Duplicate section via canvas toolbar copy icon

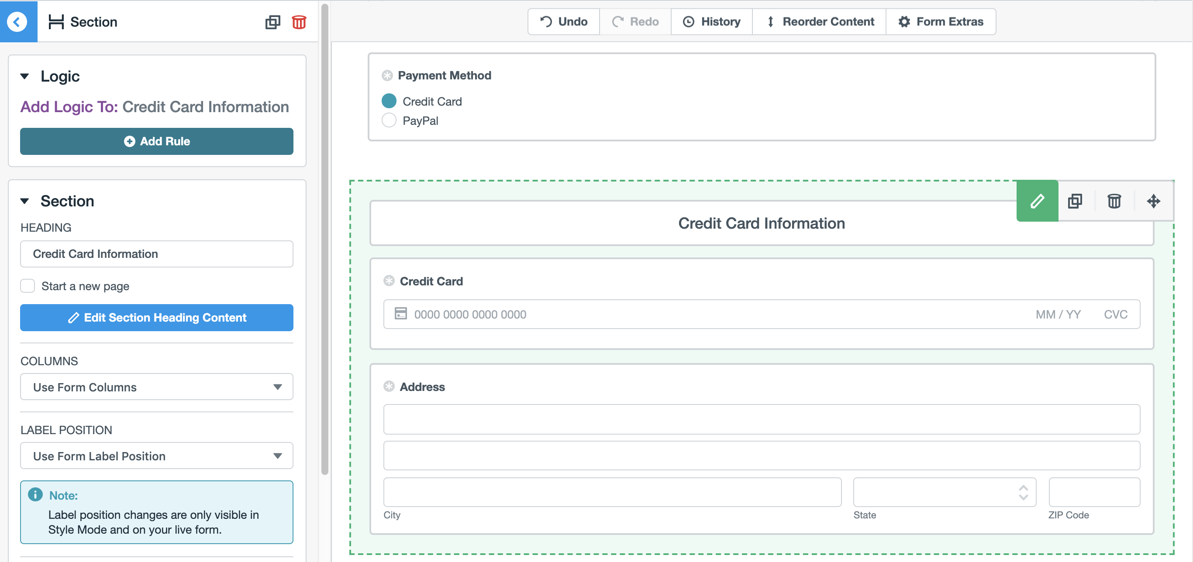(1075, 201)
